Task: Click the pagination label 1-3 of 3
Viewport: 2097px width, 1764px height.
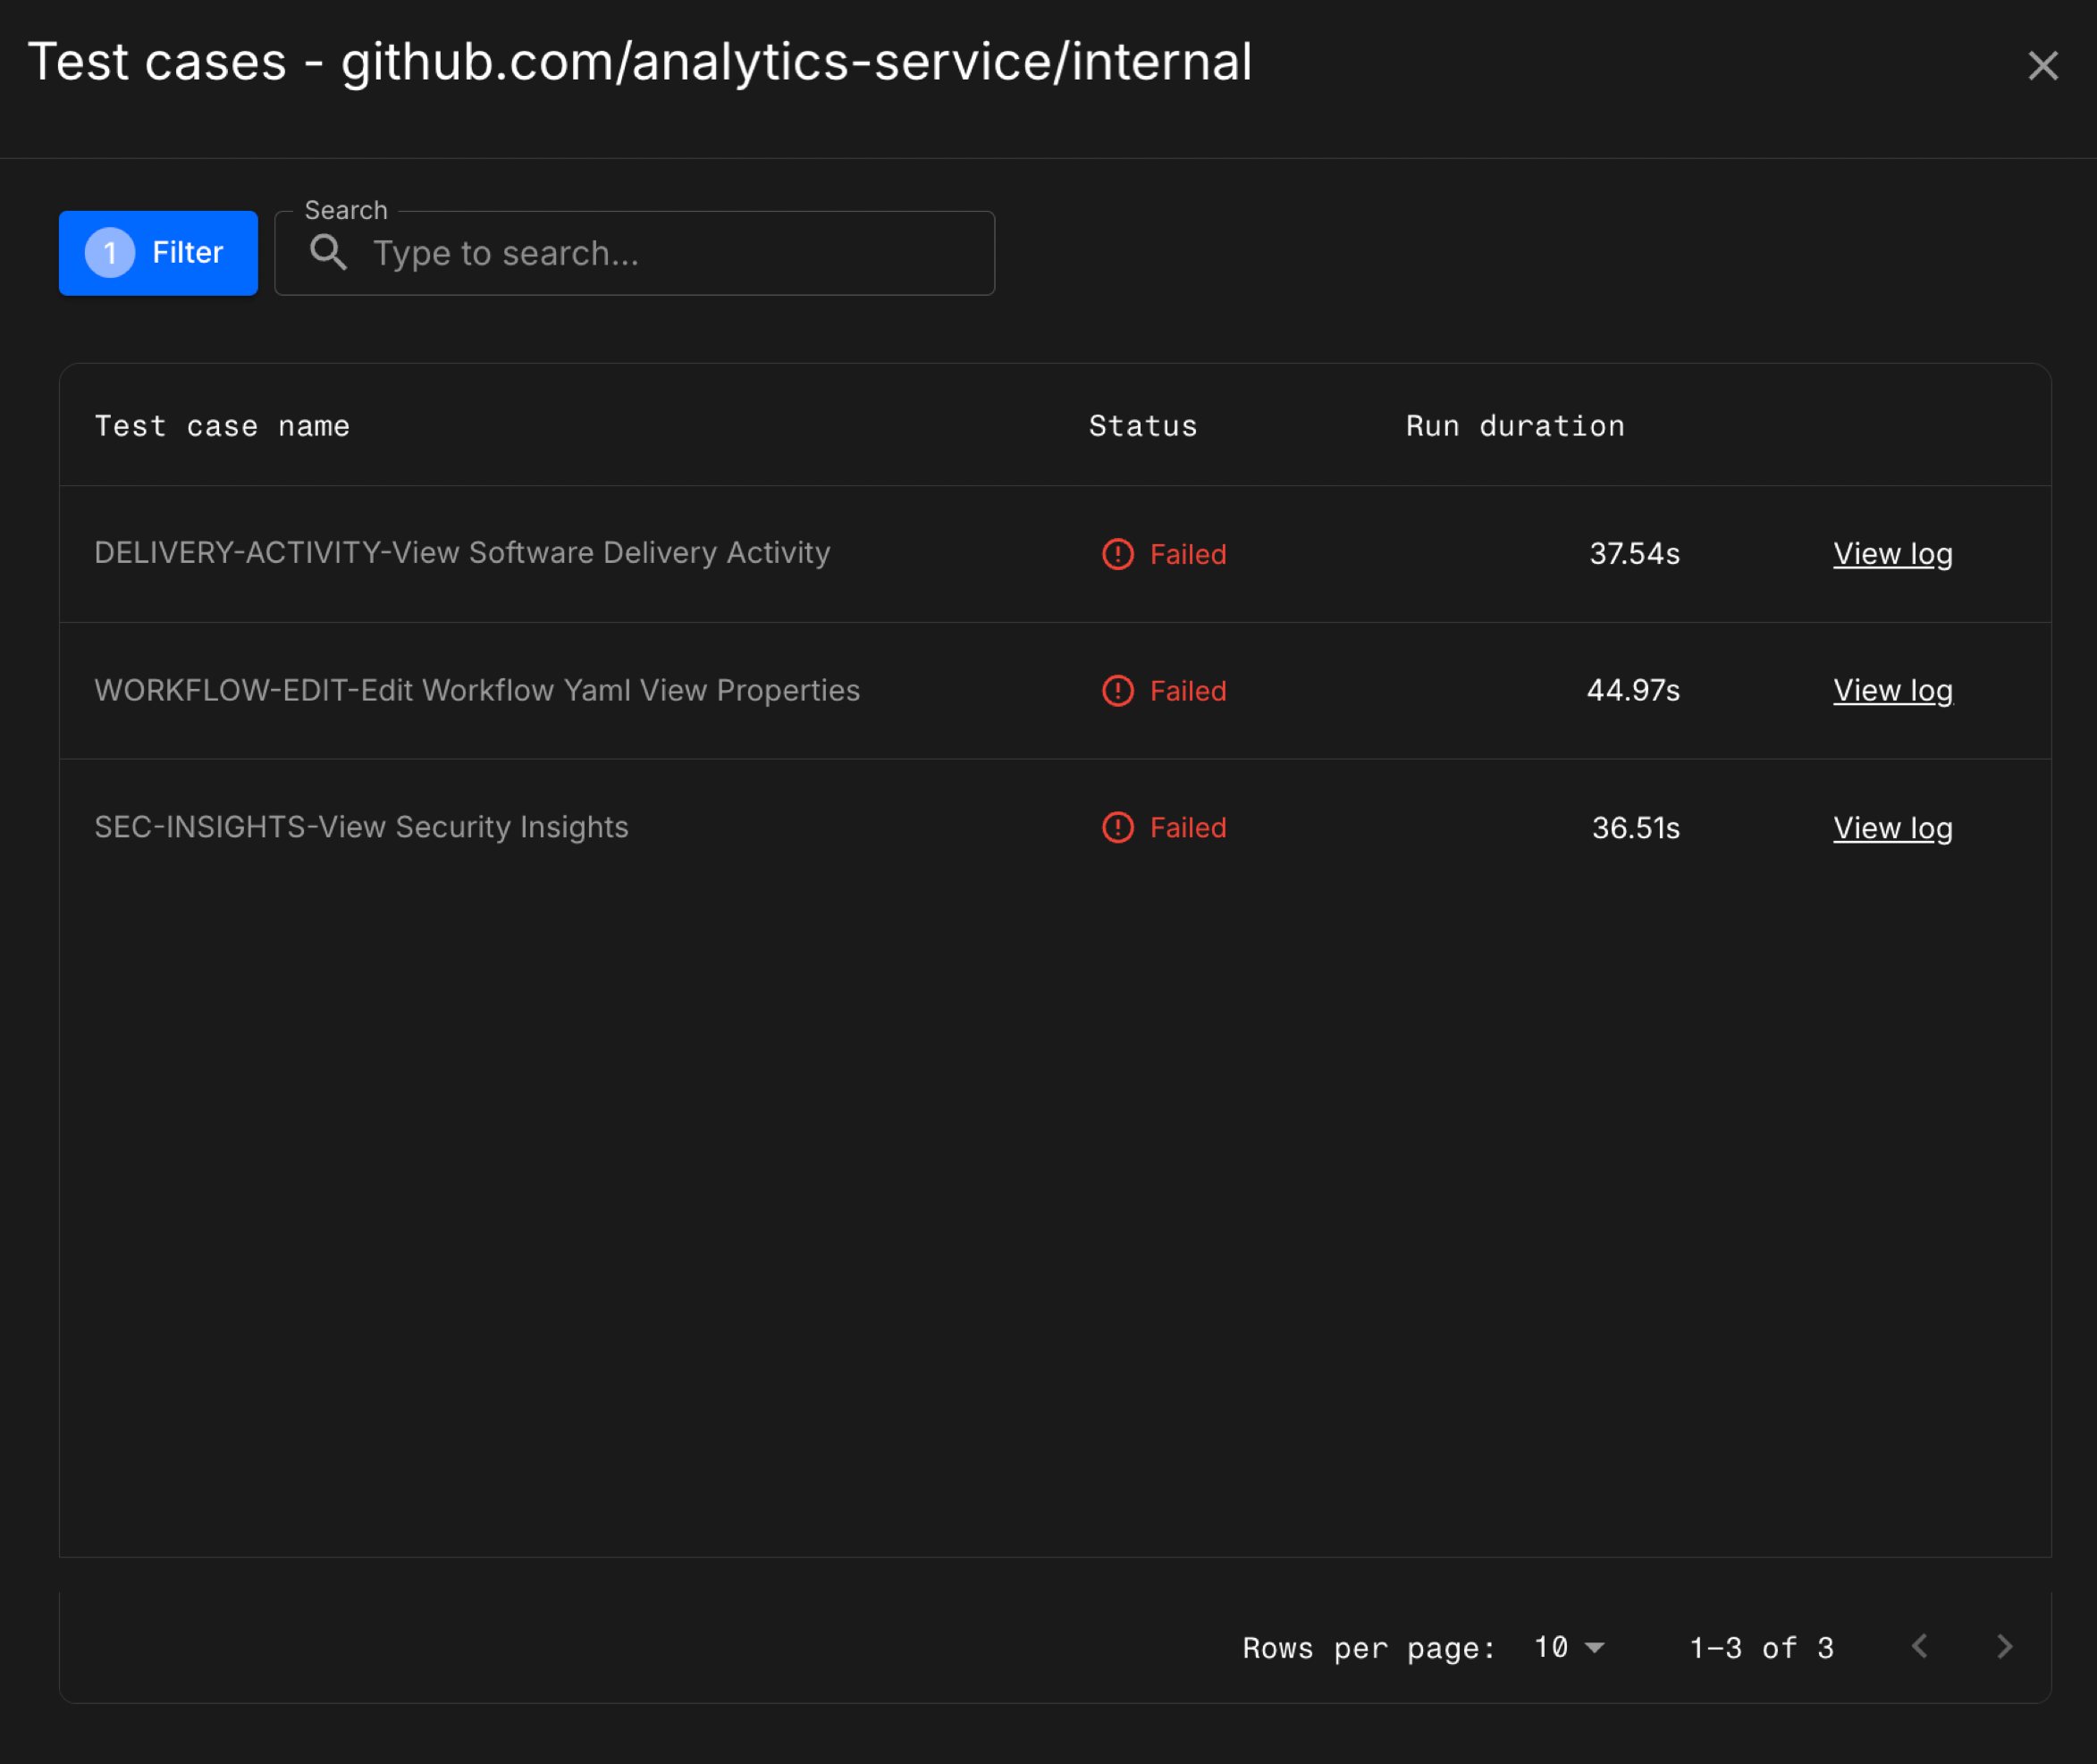Action: click(x=1761, y=1647)
